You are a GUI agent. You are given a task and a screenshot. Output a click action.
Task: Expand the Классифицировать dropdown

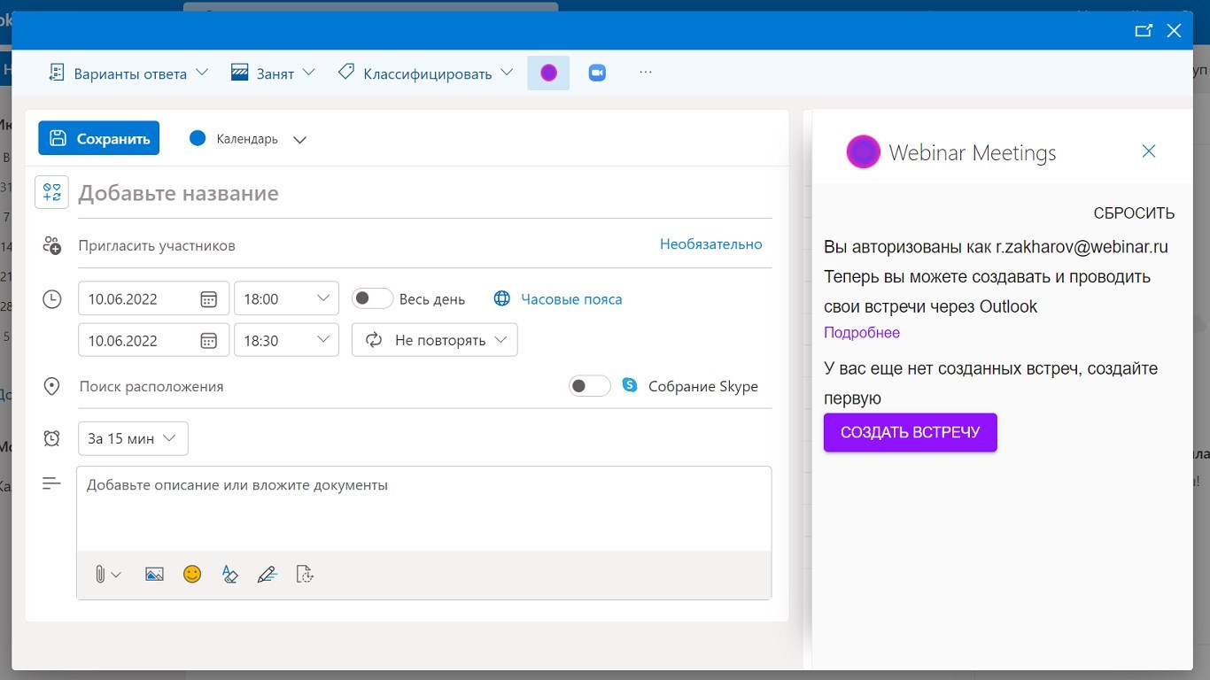[x=426, y=73]
